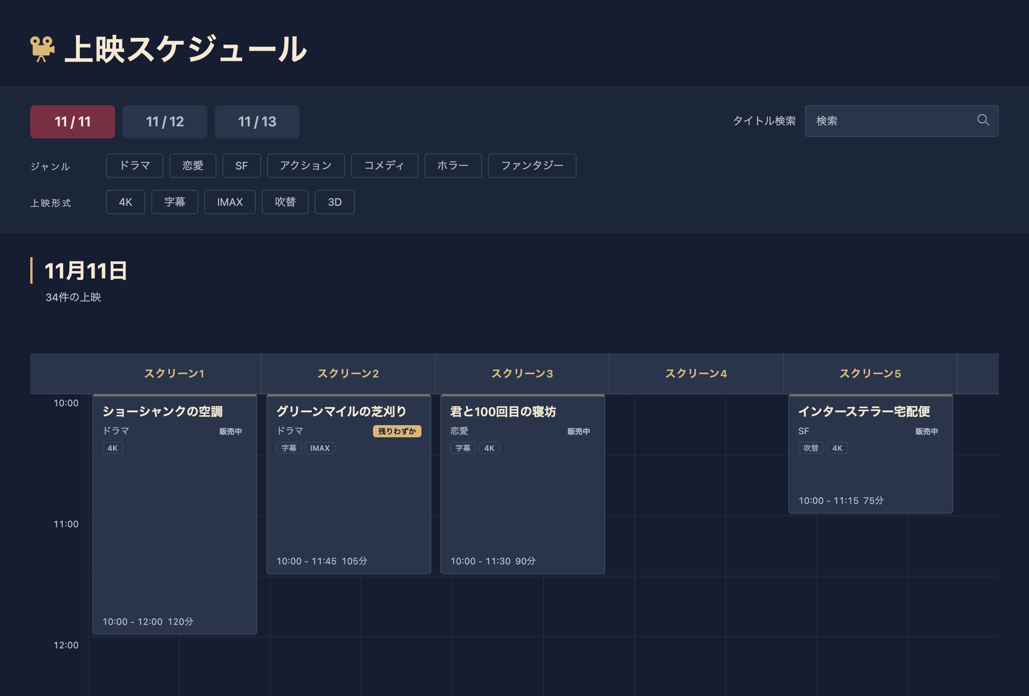Screen dimensions: 1029x696
Task: Toggle the アクション genre filter
Action: tap(306, 166)
